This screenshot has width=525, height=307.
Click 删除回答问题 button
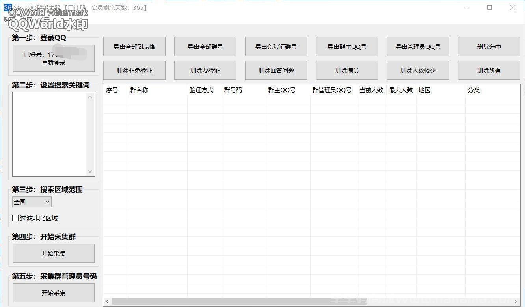coord(276,70)
